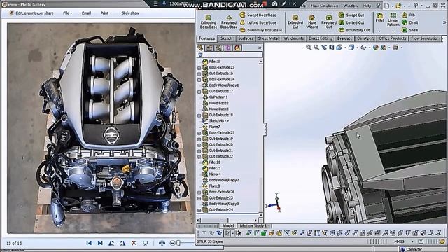The image size is (448, 252).
Task: Switch to the Weldments tab
Action: click(294, 38)
